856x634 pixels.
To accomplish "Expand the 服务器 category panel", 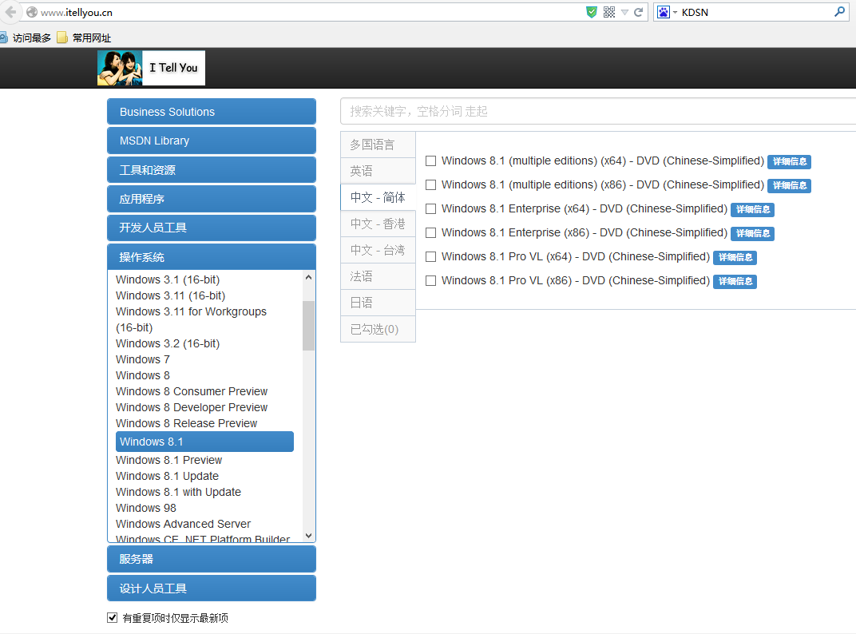I will [212, 559].
